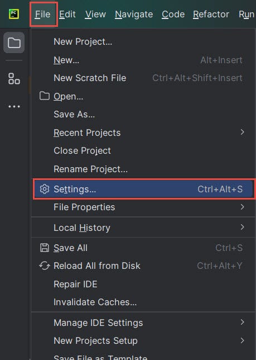Click the PyCharm logo icon
The width and height of the screenshot is (256, 360).
[x=14, y=14]
